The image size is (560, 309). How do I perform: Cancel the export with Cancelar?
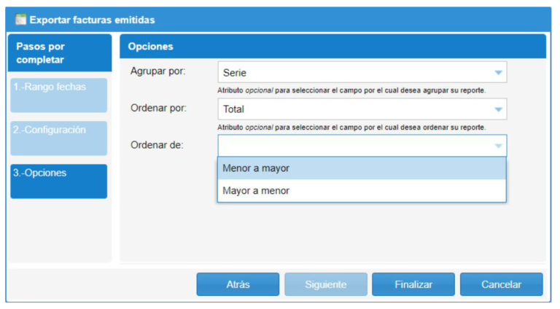501,284
